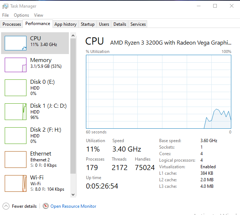Switch to the App history tab

[65, 24]
